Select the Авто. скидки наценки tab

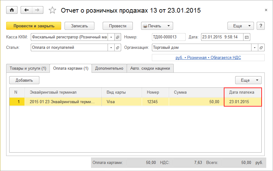pos(150,68)
